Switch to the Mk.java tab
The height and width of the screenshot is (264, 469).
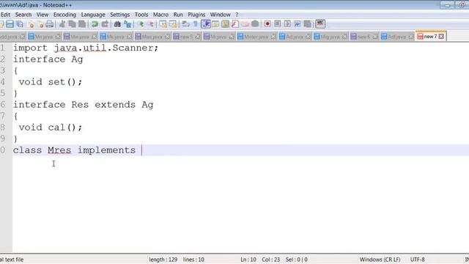(x=116, y=37)
